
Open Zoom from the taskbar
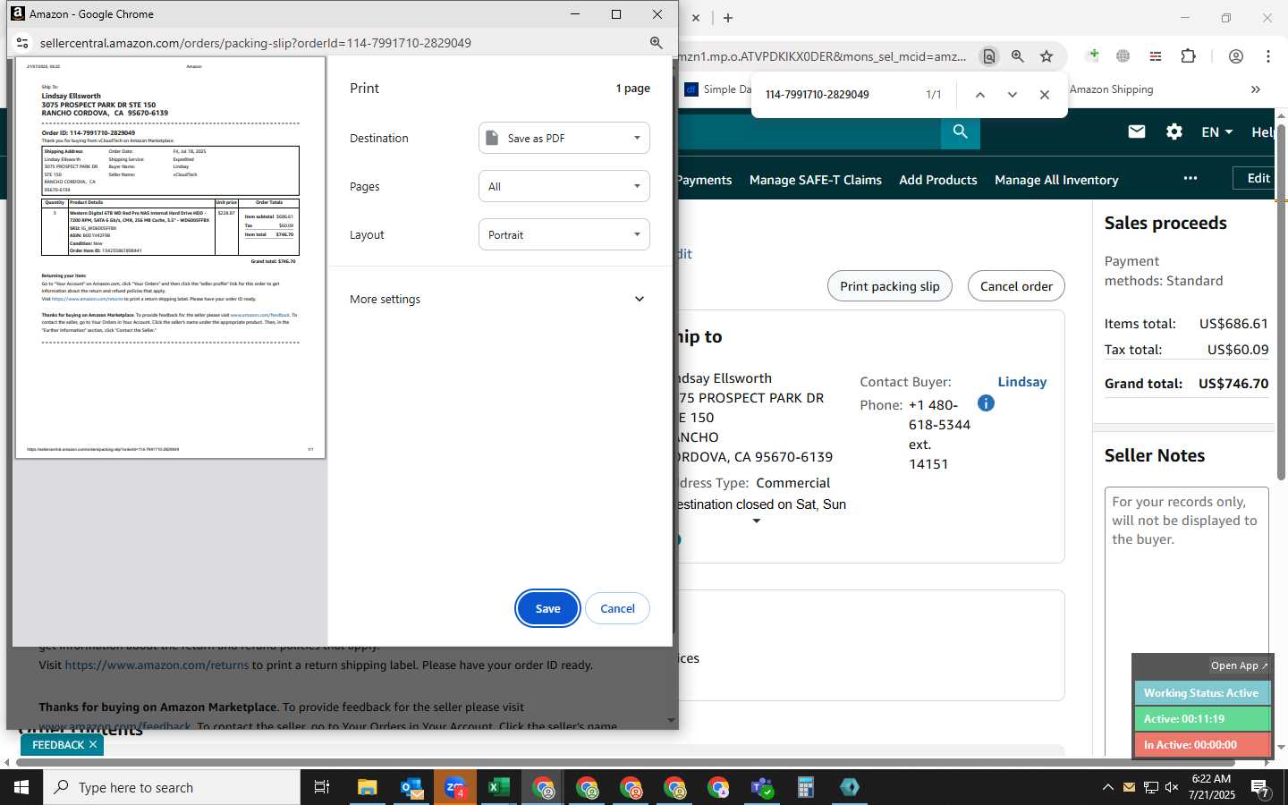click(455, 787)
